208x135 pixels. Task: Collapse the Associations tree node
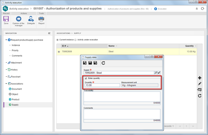[x=6, y=84]
